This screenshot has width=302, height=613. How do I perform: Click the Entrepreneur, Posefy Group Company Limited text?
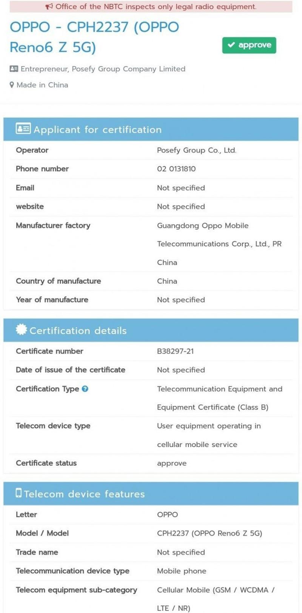click(103, 69)
